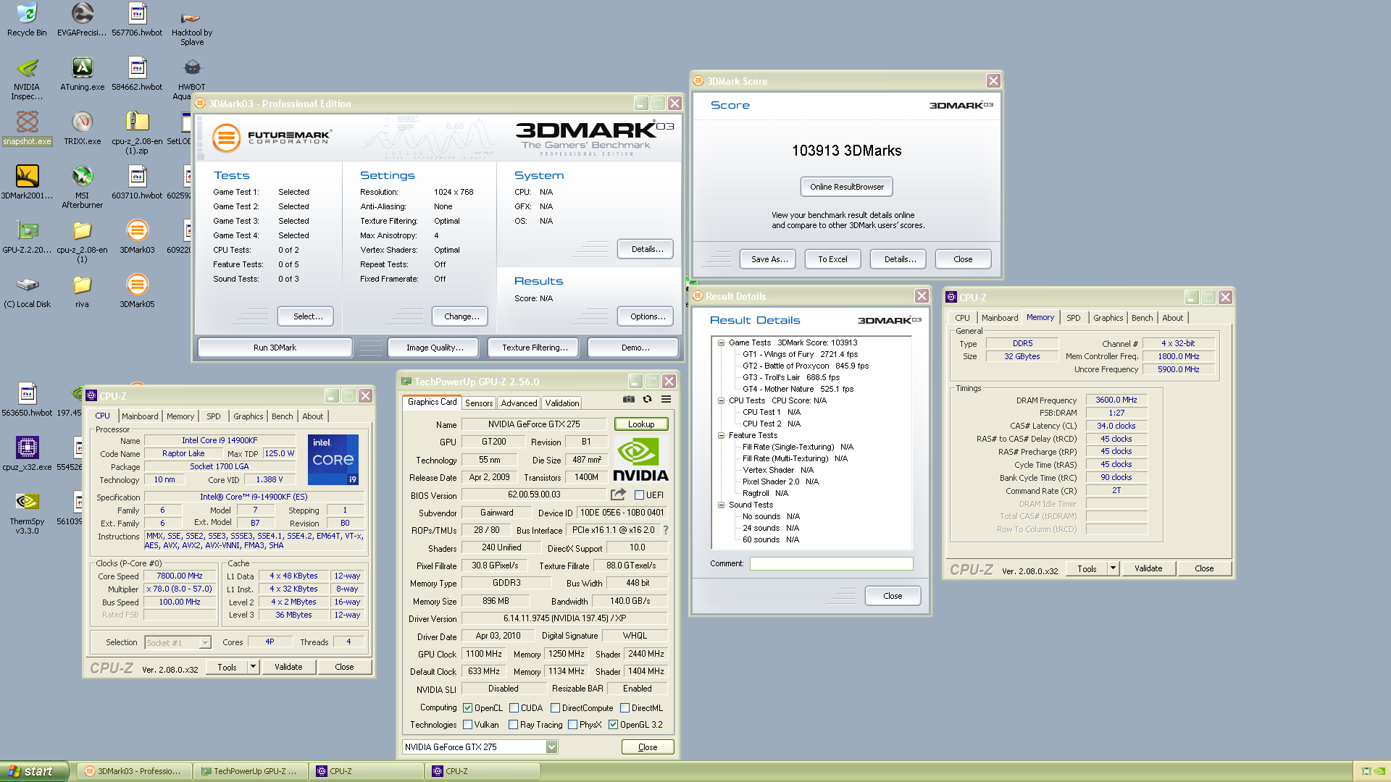Open Mainboard tab in the CPU-Z Processor window
1391x782 pixels.
pyautogui.click(x=140, y=416)
